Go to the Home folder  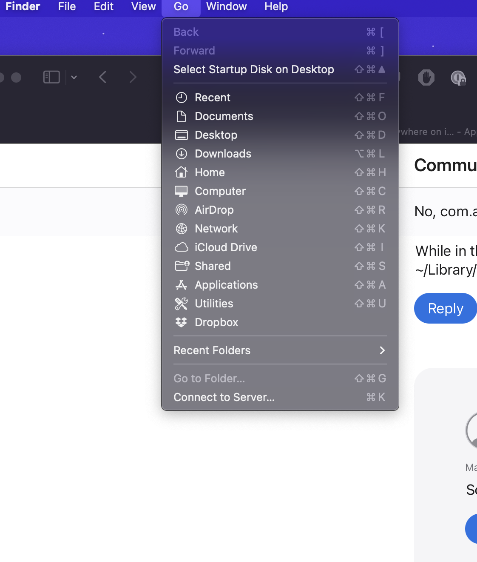tap(280, 172)
